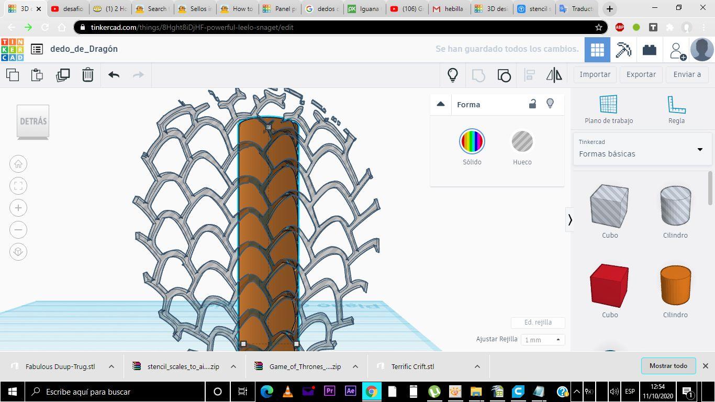Click the Exportar button
715x402 pixels.
641,74
